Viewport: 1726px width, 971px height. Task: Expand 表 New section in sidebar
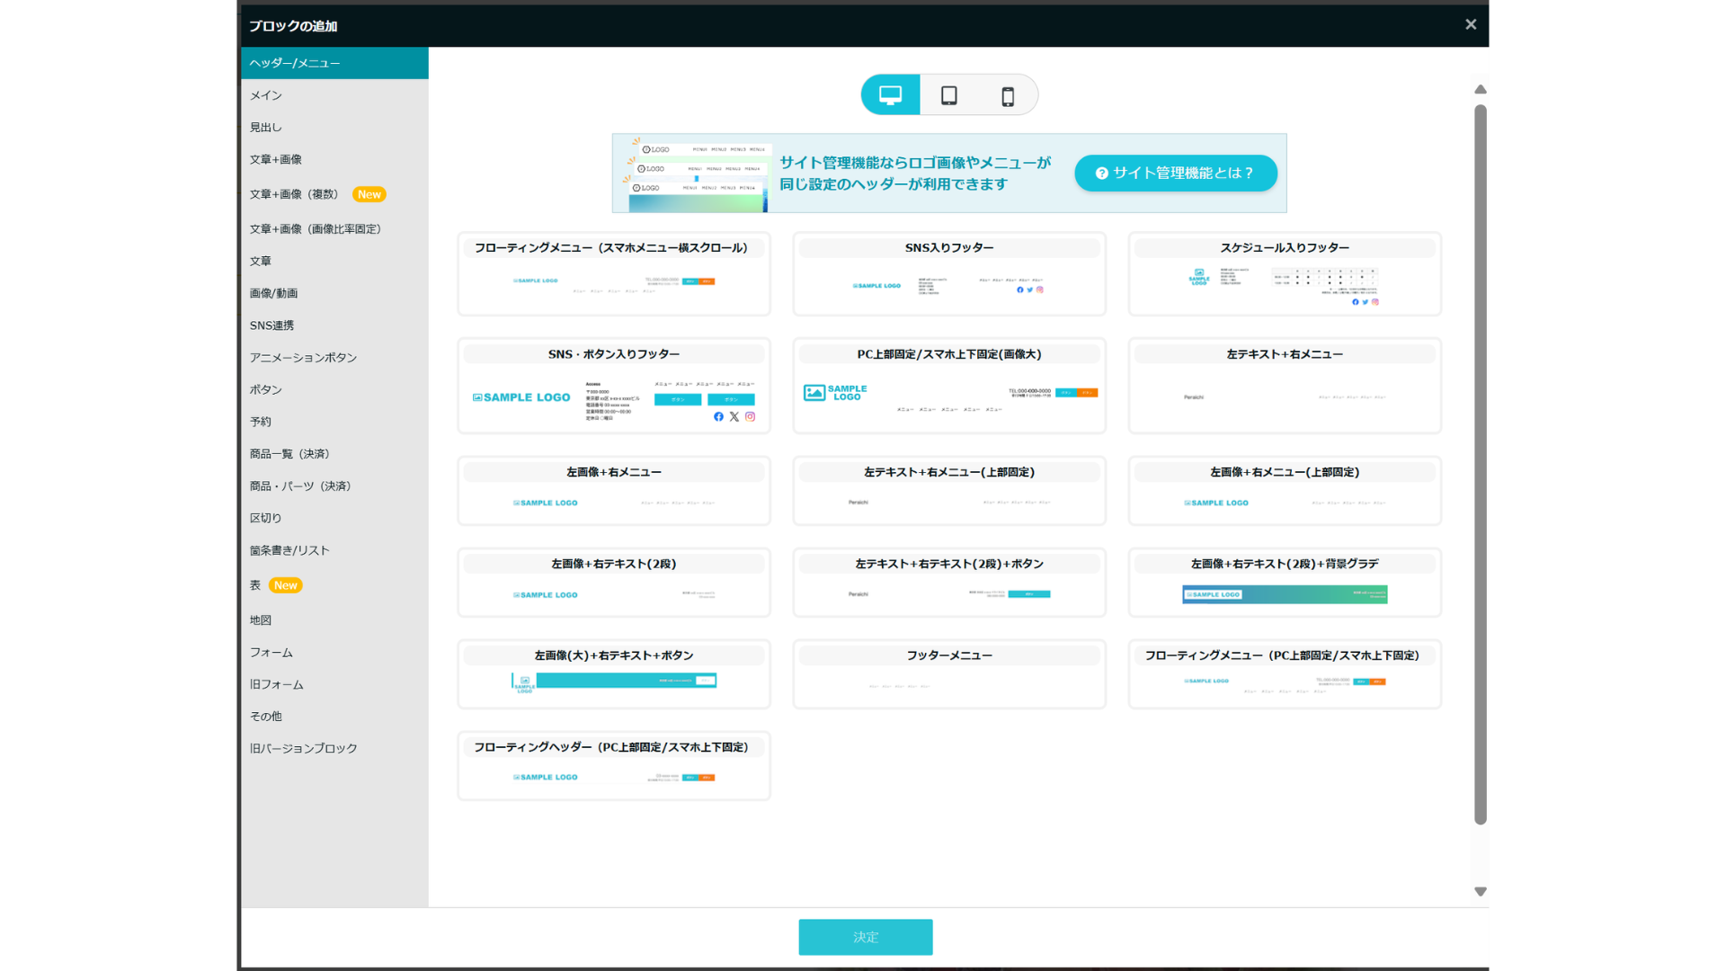pyautogui.click(x=272, y=584)
